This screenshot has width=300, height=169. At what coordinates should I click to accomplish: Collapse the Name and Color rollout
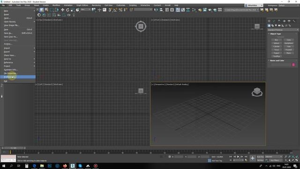click(x=277, y=61)
